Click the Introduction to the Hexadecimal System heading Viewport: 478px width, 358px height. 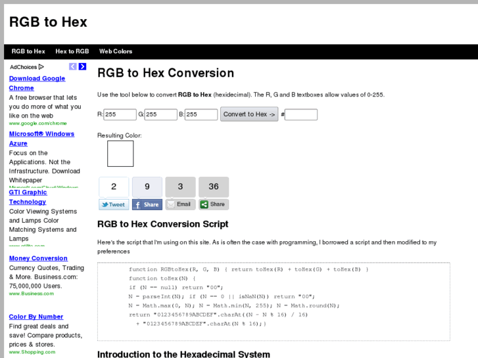click(183, 354)
